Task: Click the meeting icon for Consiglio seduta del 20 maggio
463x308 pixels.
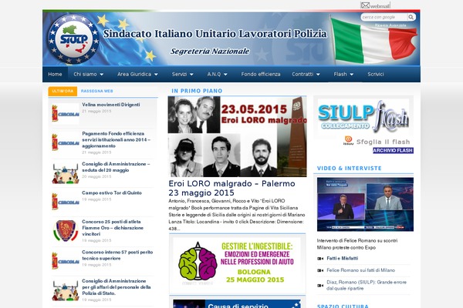Action: click(66, 173)
